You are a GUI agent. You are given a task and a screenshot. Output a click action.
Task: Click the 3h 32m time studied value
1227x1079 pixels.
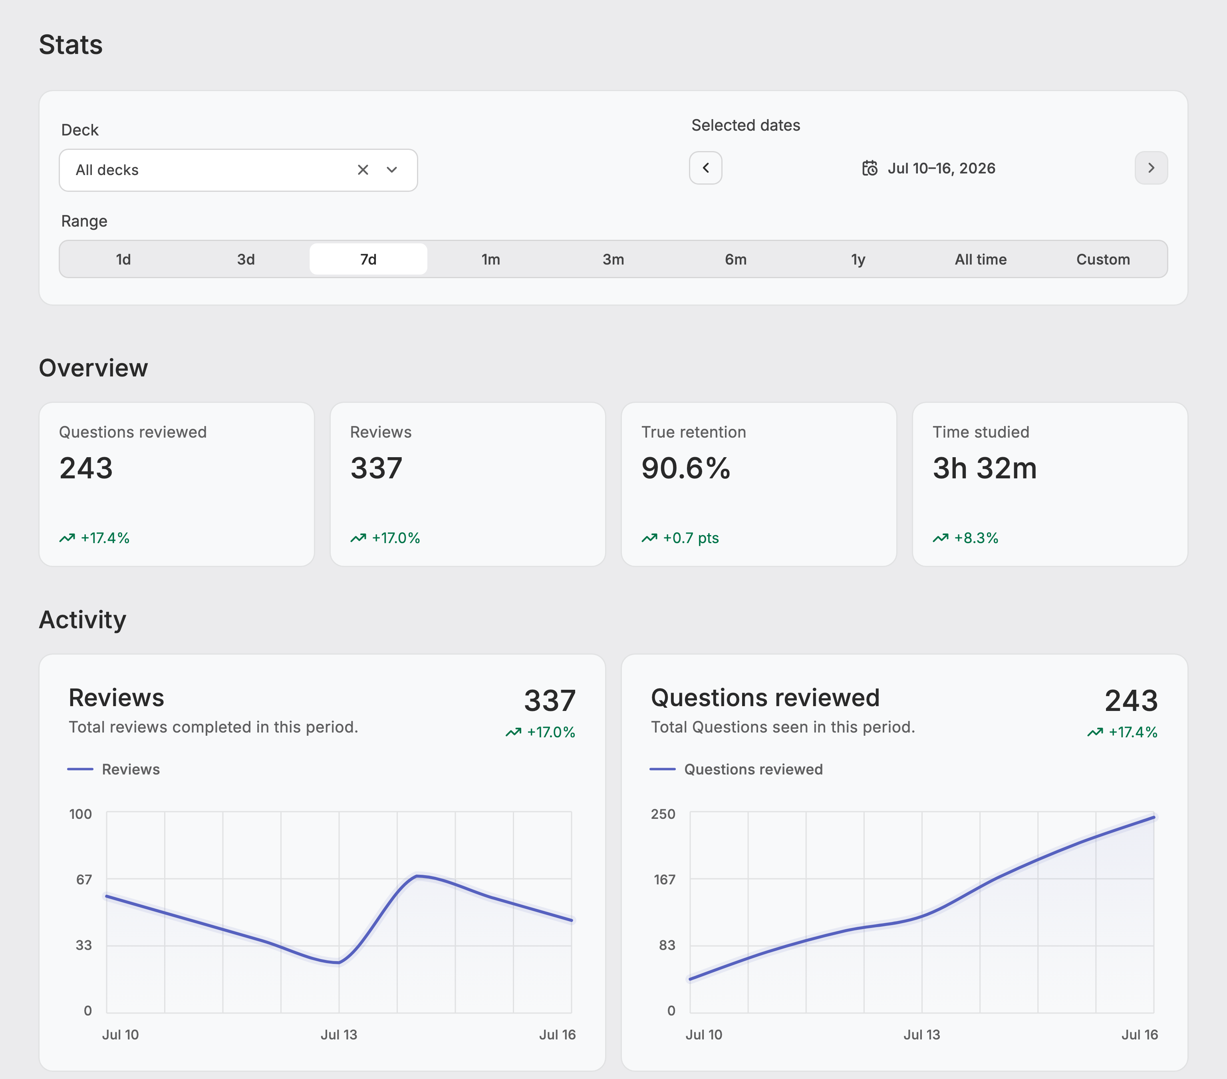pos(985,468)
